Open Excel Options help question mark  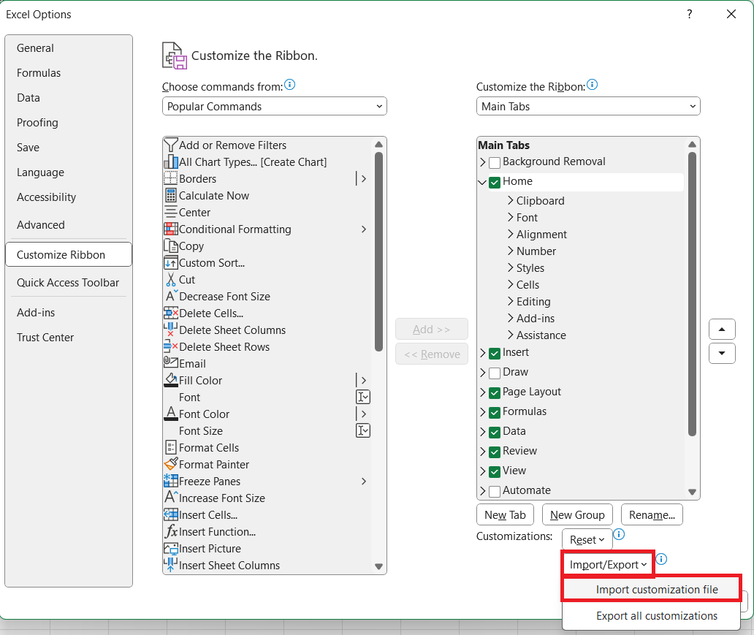[690, 14]
